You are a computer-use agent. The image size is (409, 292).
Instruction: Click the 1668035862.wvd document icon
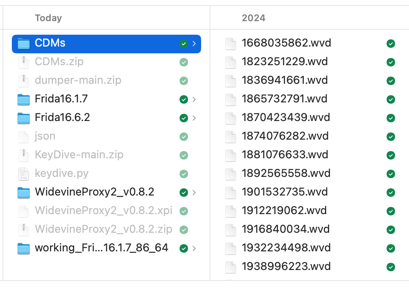coord(230,44)
